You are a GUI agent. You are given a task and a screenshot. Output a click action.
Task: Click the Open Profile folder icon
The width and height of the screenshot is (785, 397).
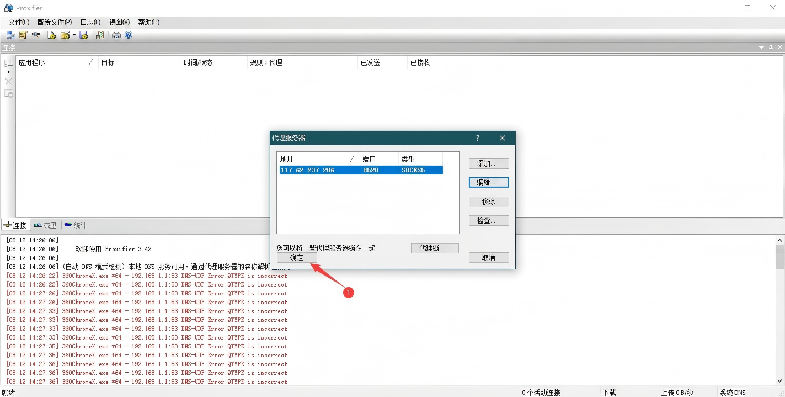pyautogui.click(x=65, y=35)
